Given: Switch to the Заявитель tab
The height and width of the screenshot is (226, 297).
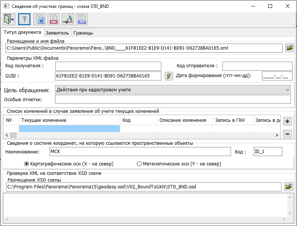Looking at the screenshot, I should pos(57,33).
